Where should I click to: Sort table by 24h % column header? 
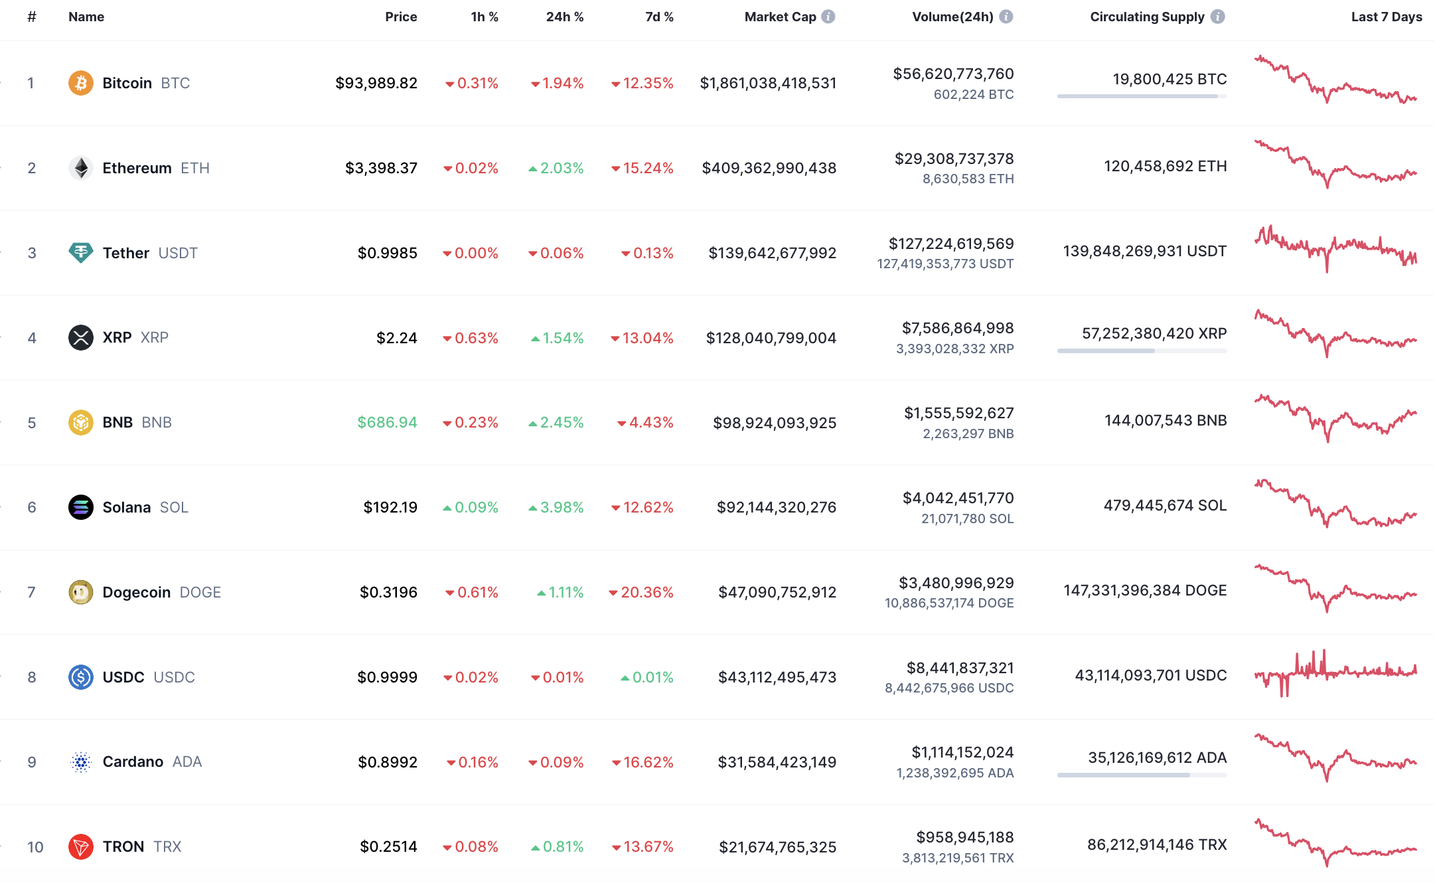[564, 17]
